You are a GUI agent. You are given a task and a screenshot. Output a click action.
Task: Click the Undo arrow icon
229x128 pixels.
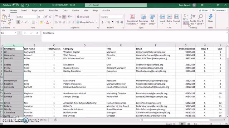[28, 5]
